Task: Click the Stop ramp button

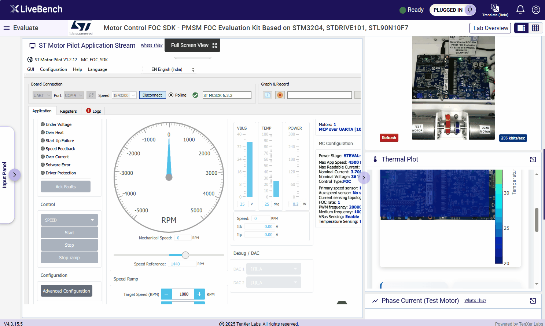Action: (69, 257)
